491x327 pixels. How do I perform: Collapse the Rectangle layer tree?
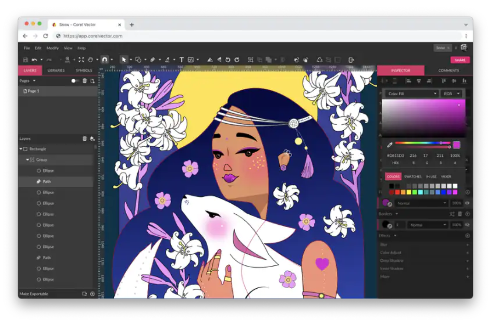(21, 149)
